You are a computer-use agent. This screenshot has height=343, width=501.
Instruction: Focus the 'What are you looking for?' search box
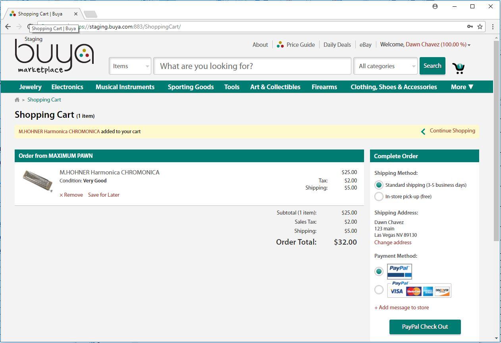[x=252, y=66]
